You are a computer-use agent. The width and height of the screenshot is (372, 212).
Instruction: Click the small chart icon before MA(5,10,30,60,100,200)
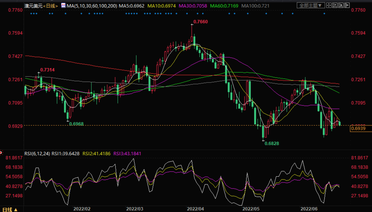(x=63, y=5)
